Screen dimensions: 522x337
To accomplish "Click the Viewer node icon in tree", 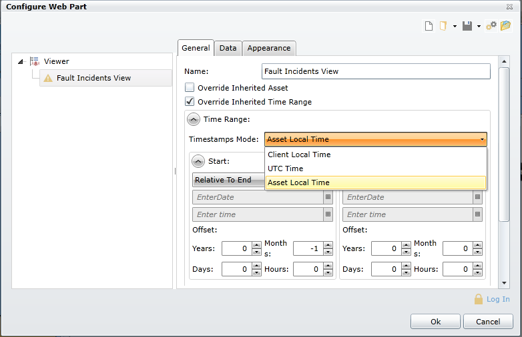I will coord(35,61).
